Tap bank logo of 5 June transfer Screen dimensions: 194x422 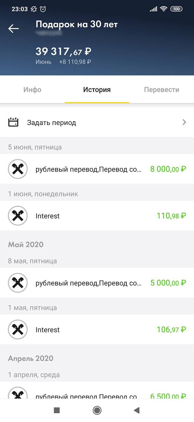[x=18, y=169]
